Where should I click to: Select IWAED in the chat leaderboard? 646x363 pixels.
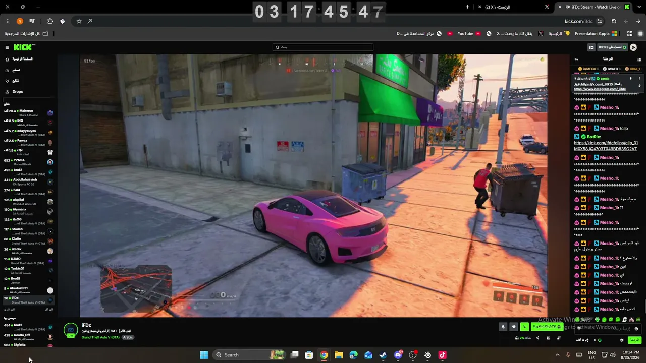[611, 69]
